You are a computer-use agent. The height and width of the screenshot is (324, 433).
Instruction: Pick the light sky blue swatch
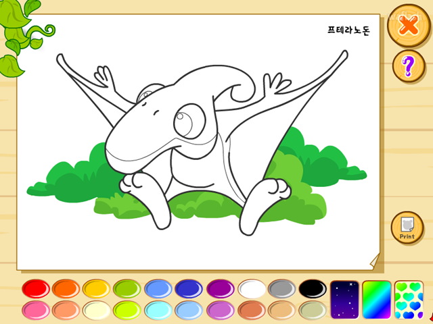189,310
